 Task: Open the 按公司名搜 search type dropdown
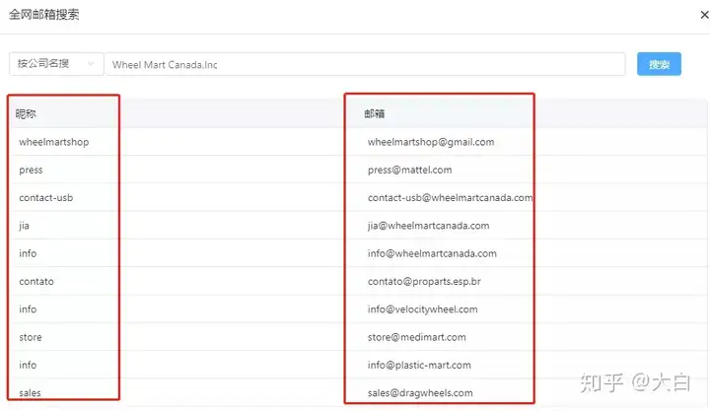[x=56, y=64]
